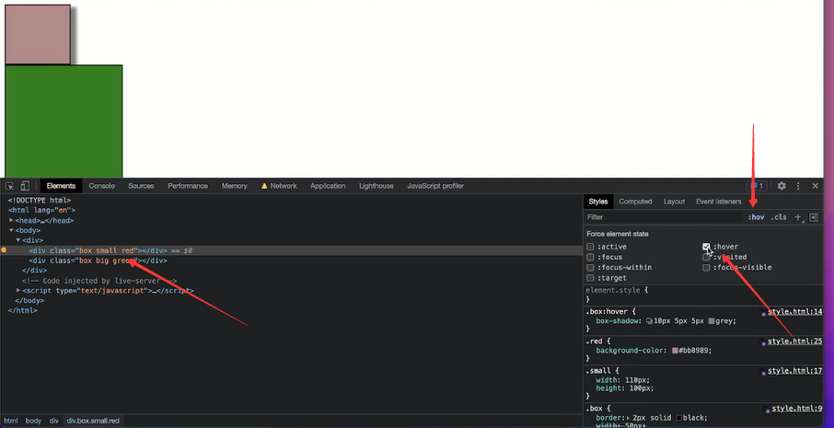Toggle the .cls class editor button
The image size is (834, 428).
point(779,217)
